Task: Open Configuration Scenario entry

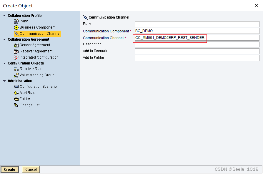Action: pyautogui.click(x=38, y=87)
